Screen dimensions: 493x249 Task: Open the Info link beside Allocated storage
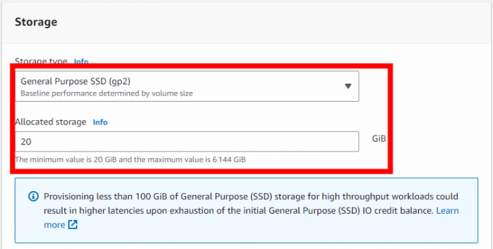pos(100,122)
